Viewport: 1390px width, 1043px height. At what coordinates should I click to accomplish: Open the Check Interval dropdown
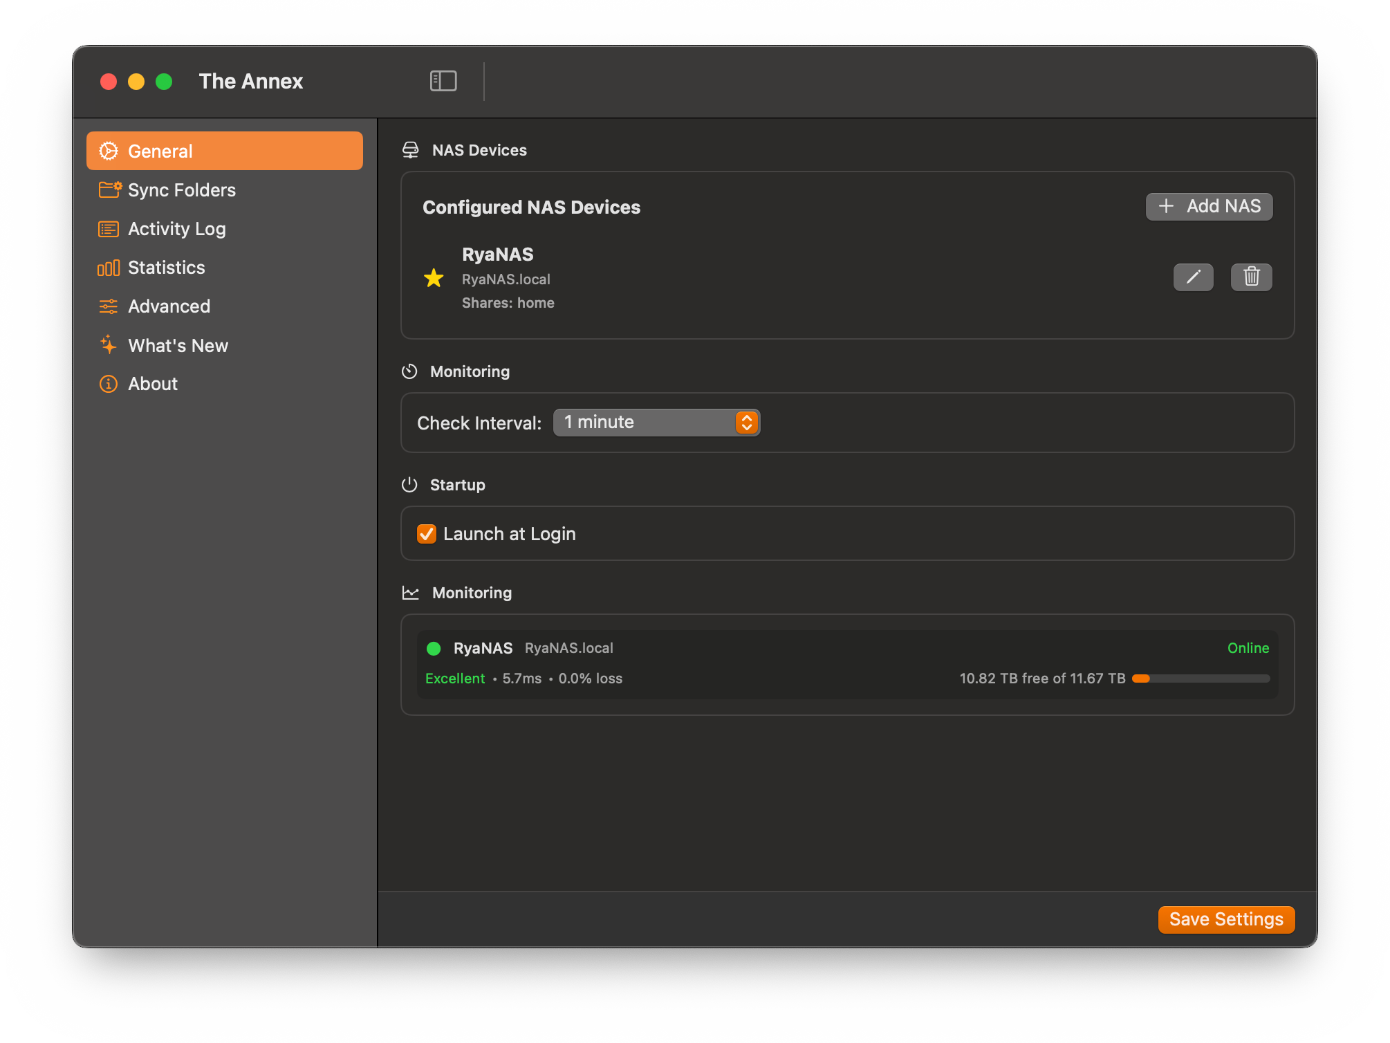tap(656, 423)
